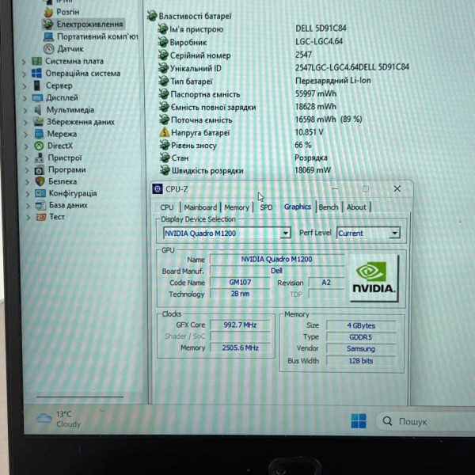Click the DirectX Xbox-style icon
The height and width of the screenshot is (475, 475).
click(39, 146)
